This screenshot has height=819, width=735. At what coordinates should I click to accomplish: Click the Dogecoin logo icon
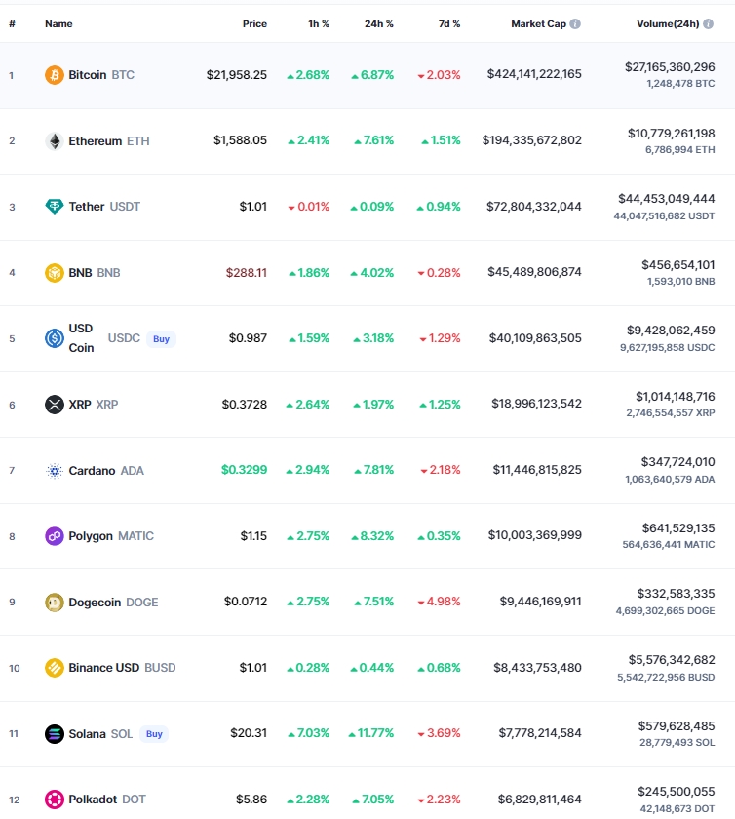click(55, 603)
